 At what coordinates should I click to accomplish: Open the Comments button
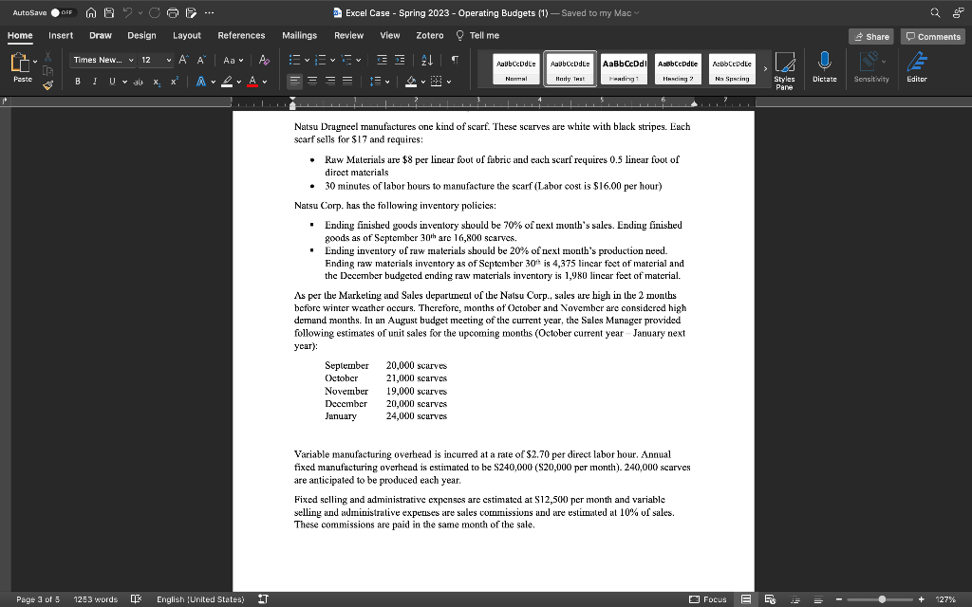[933, 37]
